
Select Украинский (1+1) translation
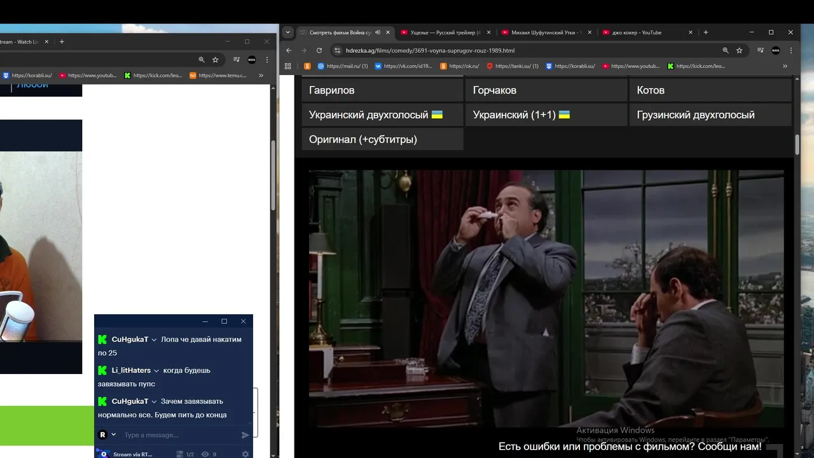[x=546, y=114]
